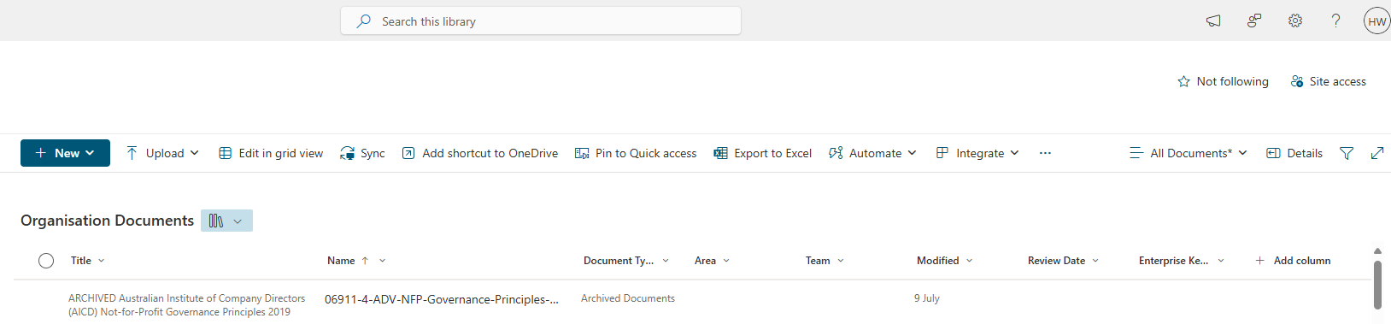The height and width of the screenshot is (324, 1391).
Task: Open Review Date column header menu
Action: (1063, 261)
